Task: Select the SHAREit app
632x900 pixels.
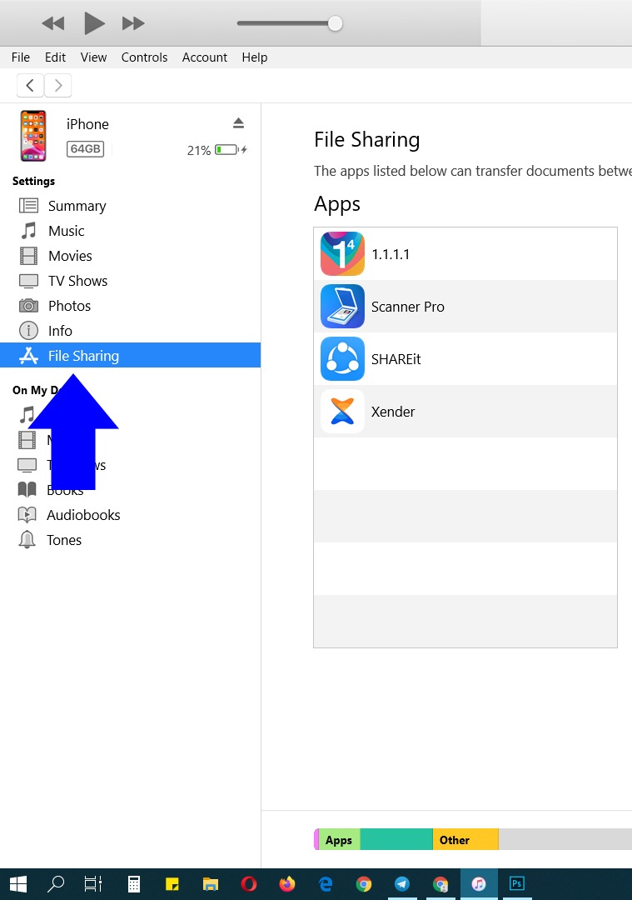Action: coord(465,359)
